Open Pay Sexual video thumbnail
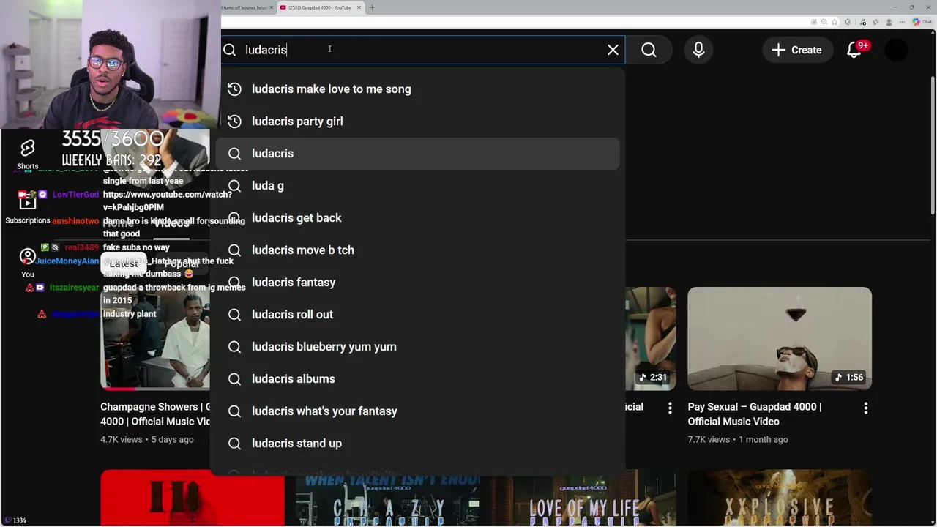The image size is (937, 527). pos(780,338)
